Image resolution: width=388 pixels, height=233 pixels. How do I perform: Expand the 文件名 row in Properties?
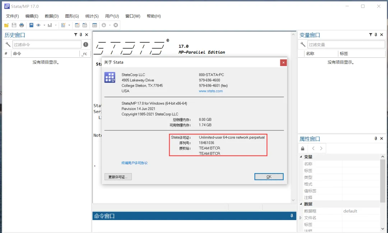pos(301,218)
